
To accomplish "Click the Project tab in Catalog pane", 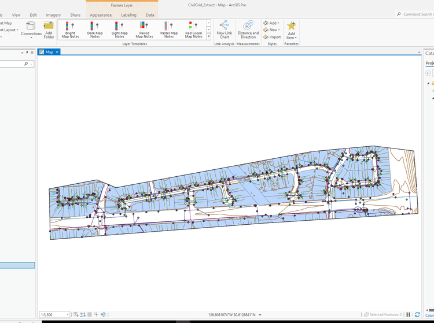I will (x=429, y=63).
